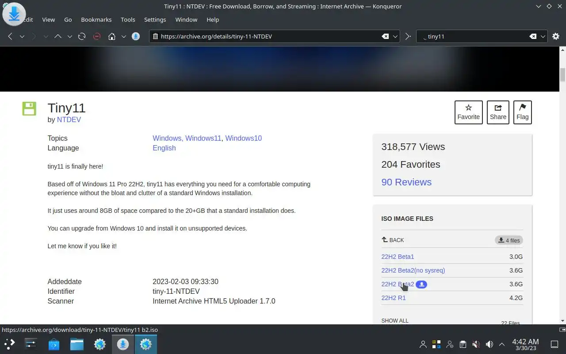Click the green floppy disk software icon
Screen dimensions: 566x354
pyautogui.click(x=29, y=108)
